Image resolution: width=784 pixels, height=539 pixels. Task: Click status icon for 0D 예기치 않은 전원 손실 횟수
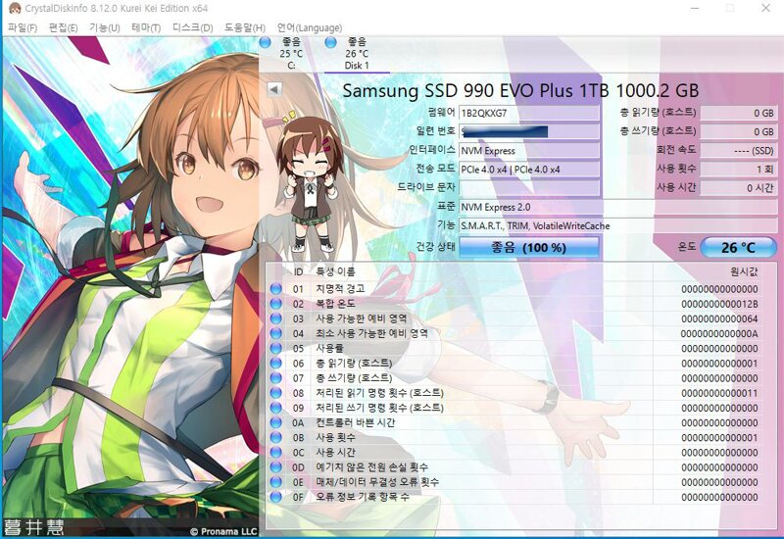tap(275, 467)
